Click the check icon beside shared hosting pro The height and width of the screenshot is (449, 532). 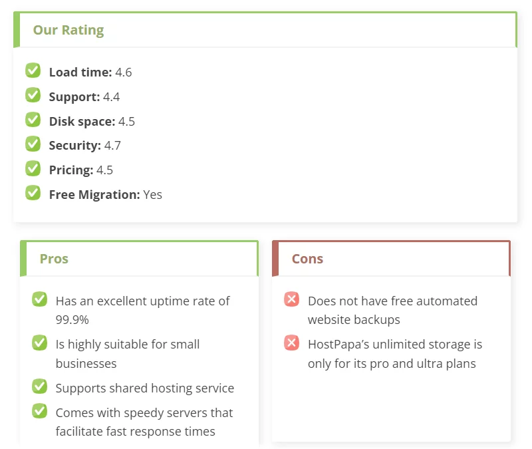[40, 386]
